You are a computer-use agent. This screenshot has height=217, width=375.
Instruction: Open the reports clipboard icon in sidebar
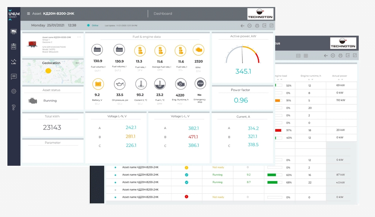tap(14, 46)
